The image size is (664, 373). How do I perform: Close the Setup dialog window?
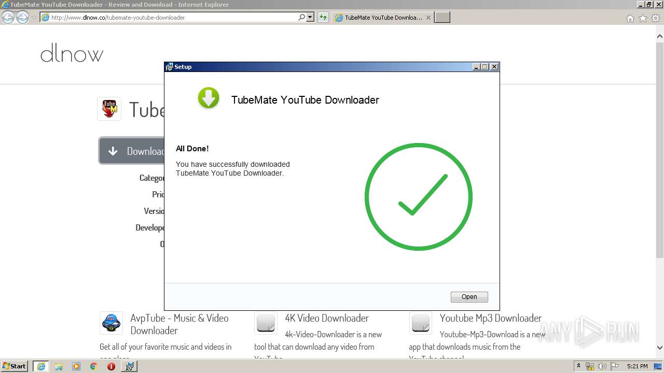(x=494, y=67)
